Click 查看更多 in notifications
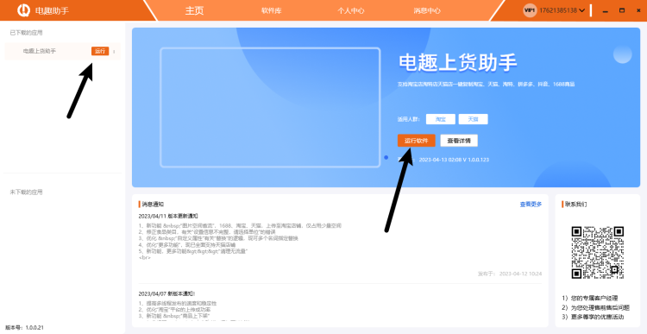The height and width of the screenshot is (334, 647). (531, 204)
